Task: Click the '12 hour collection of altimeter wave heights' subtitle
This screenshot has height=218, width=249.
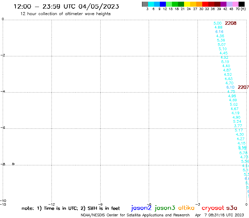Action: coord(65,14)
